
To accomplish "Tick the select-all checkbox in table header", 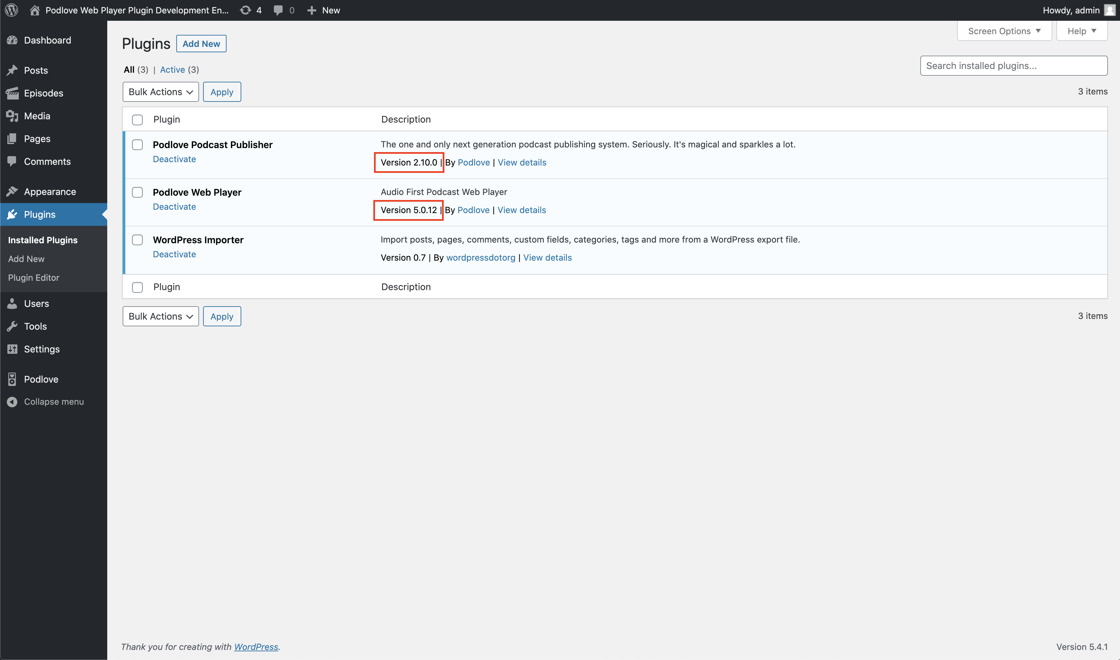I will pos(137,120).
